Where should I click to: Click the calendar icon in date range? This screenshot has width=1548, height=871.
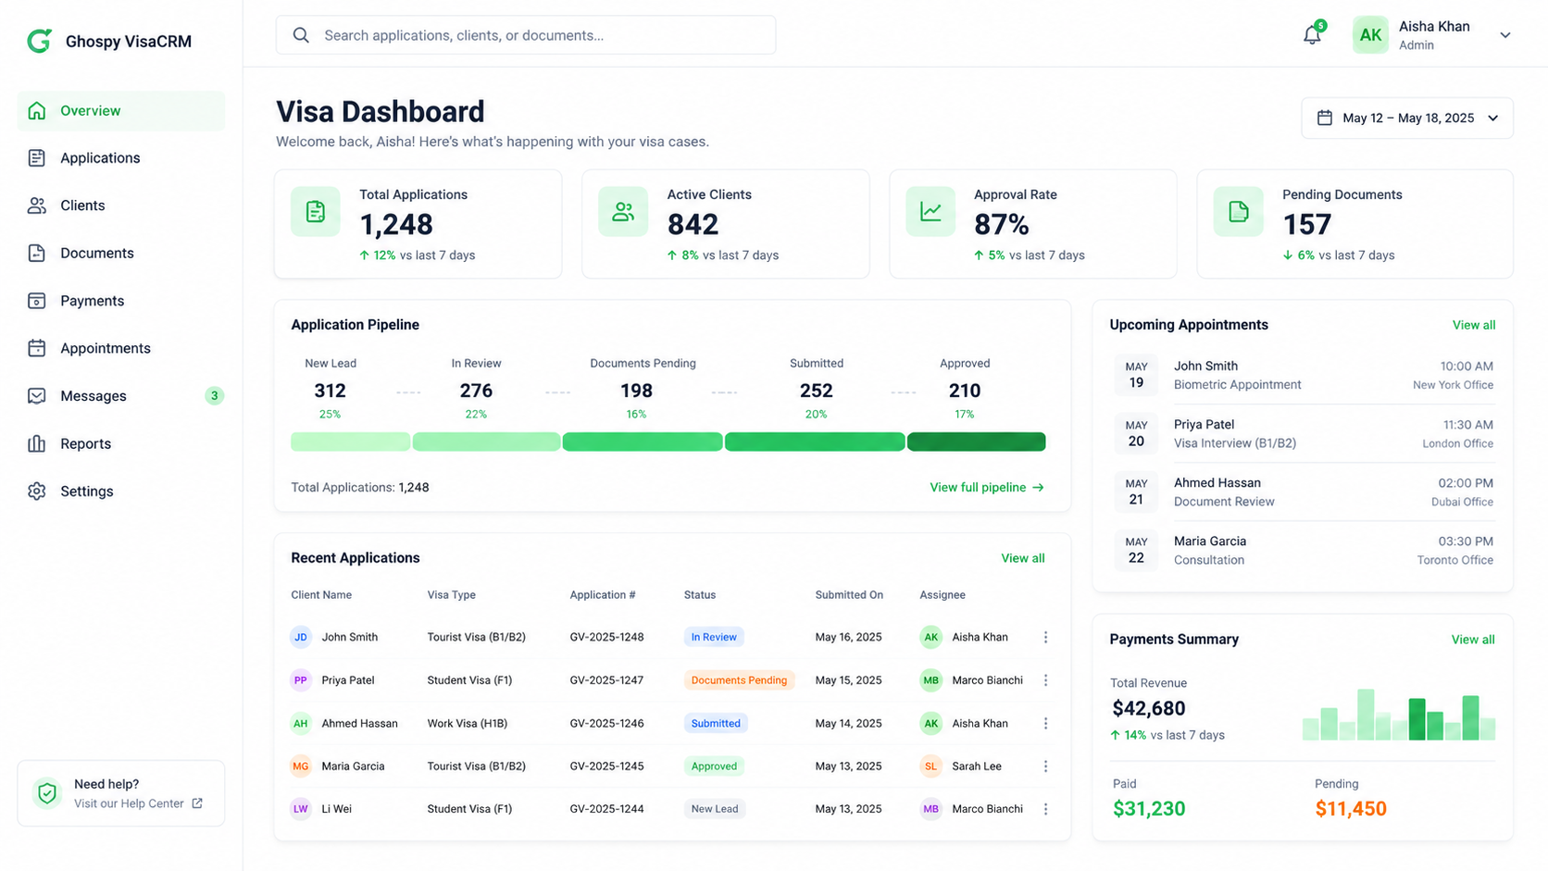1325,118
